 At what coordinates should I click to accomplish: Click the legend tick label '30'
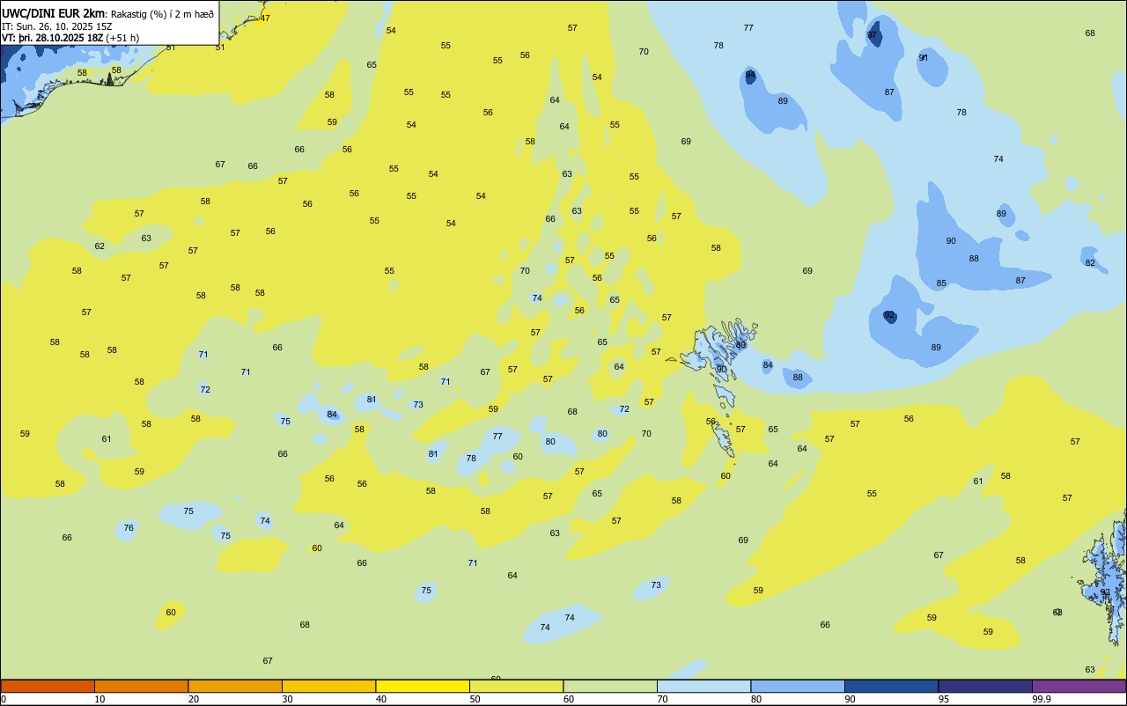(287, 699)
